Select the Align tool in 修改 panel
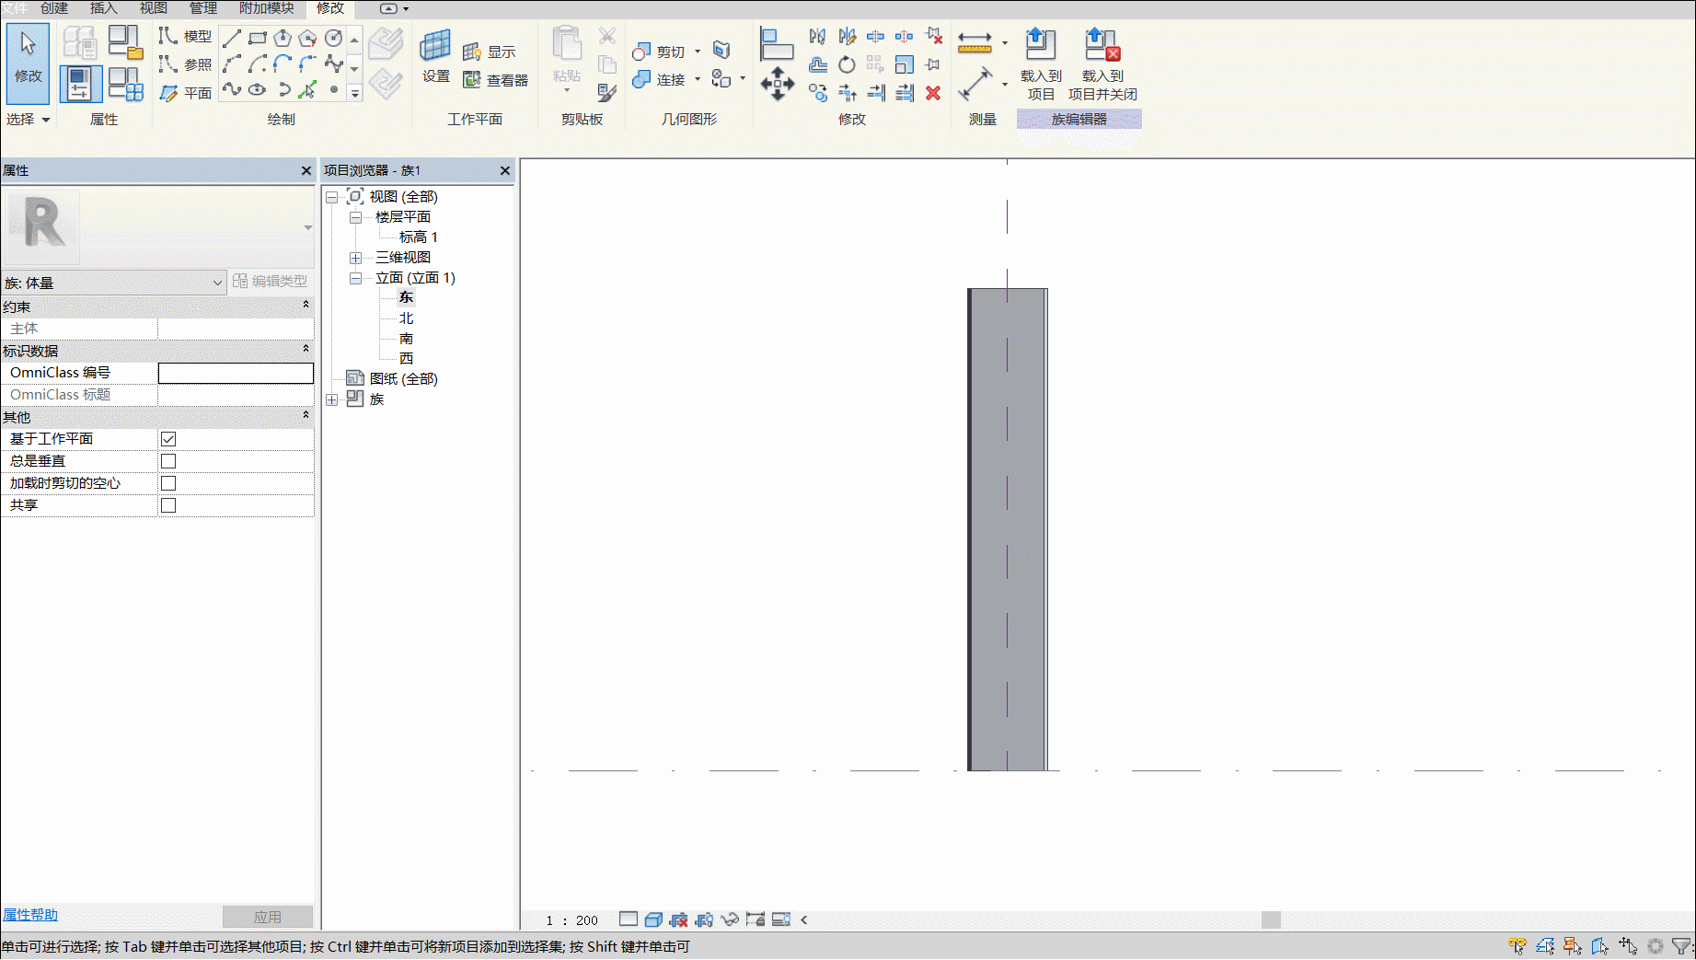 pos(777,43)
